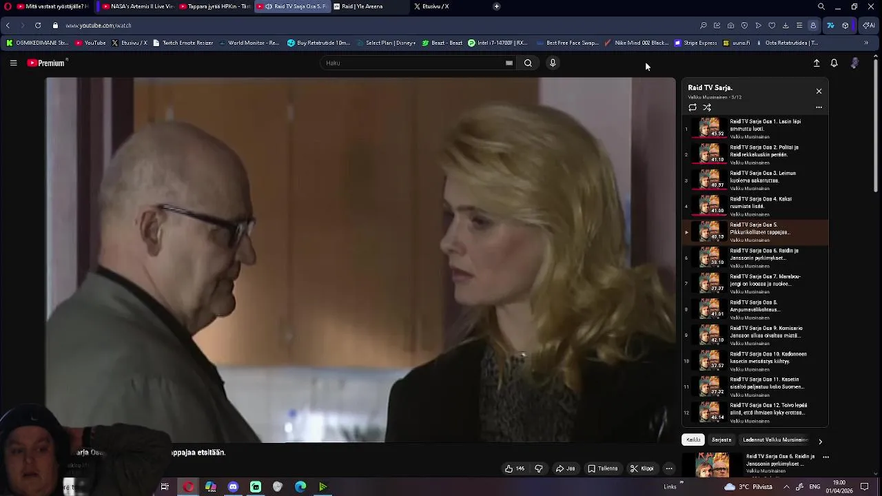Switch to Tappara jyrää HPK:n tab
Screen dimensions: 882x496
coord(215,6)
